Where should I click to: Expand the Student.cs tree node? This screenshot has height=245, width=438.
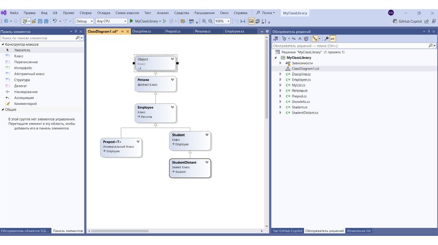pyautogui.click(x=280, y=107)
